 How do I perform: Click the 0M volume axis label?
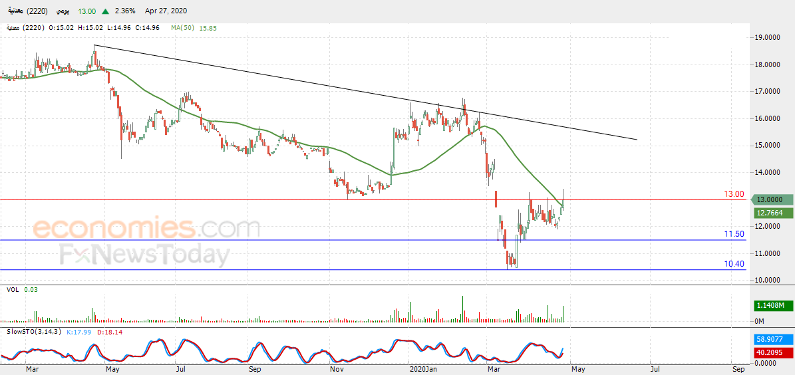[x=760, y=321]
